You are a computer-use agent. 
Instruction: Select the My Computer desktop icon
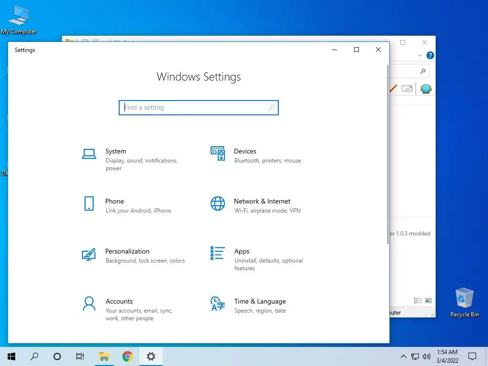(19, 20)
